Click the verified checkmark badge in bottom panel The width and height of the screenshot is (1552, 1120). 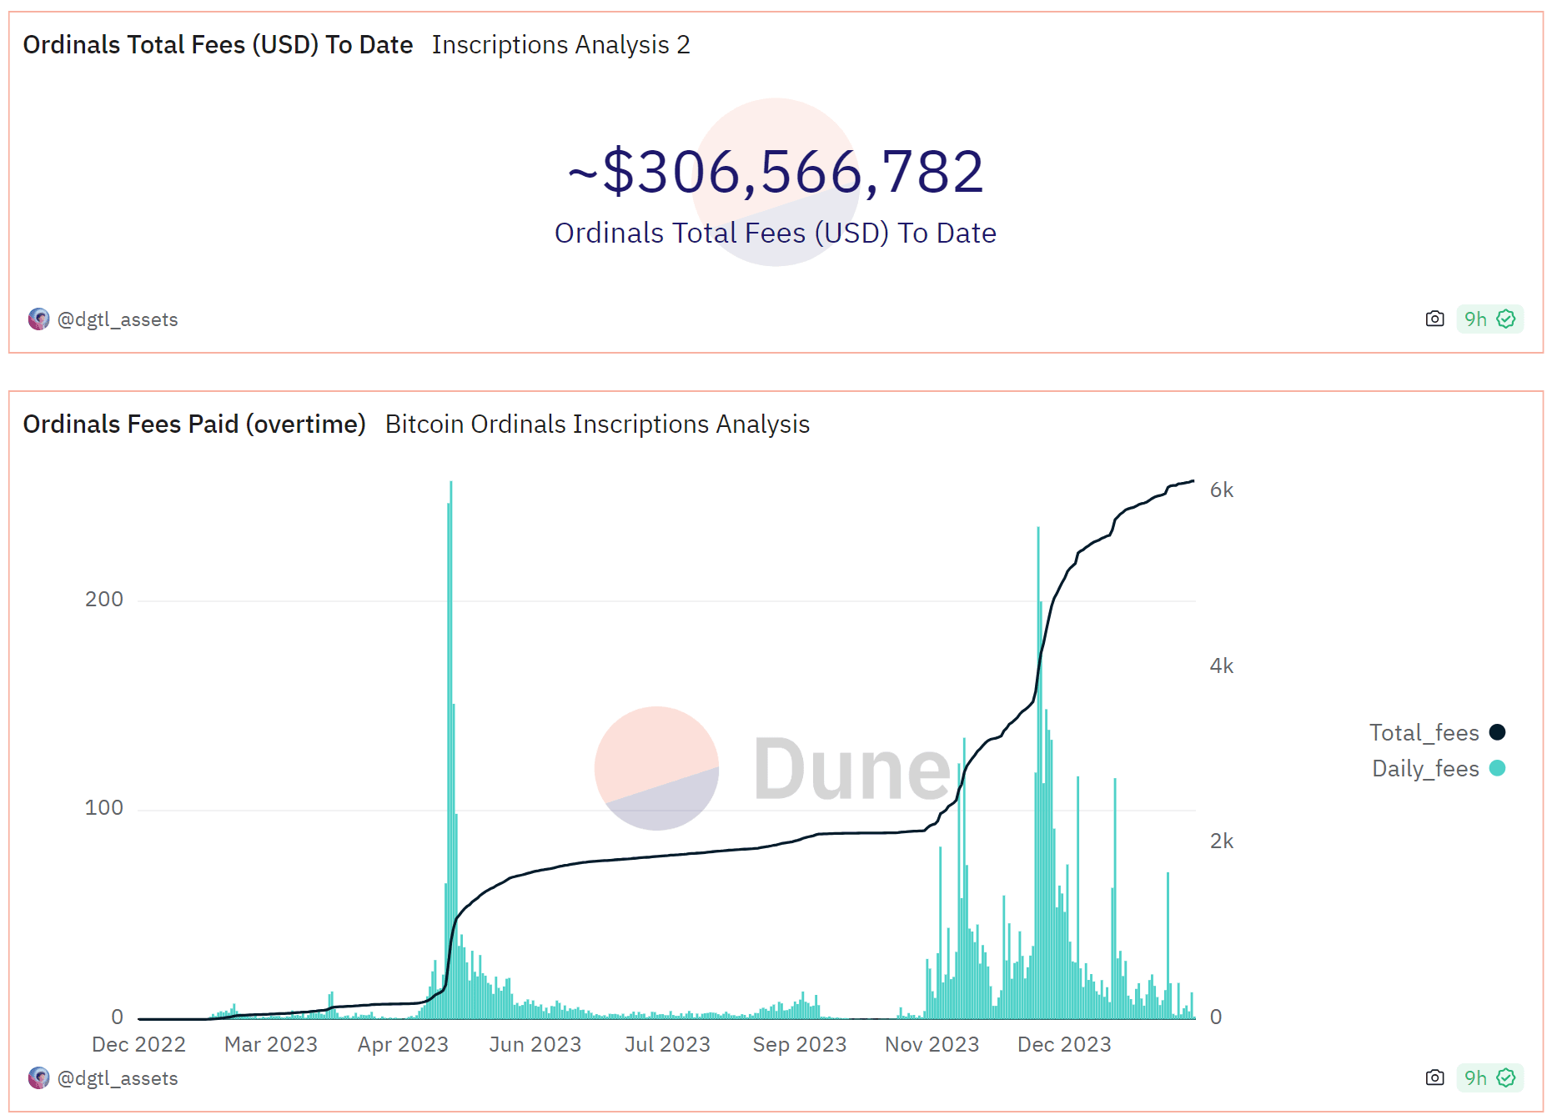[1506, 1077]
